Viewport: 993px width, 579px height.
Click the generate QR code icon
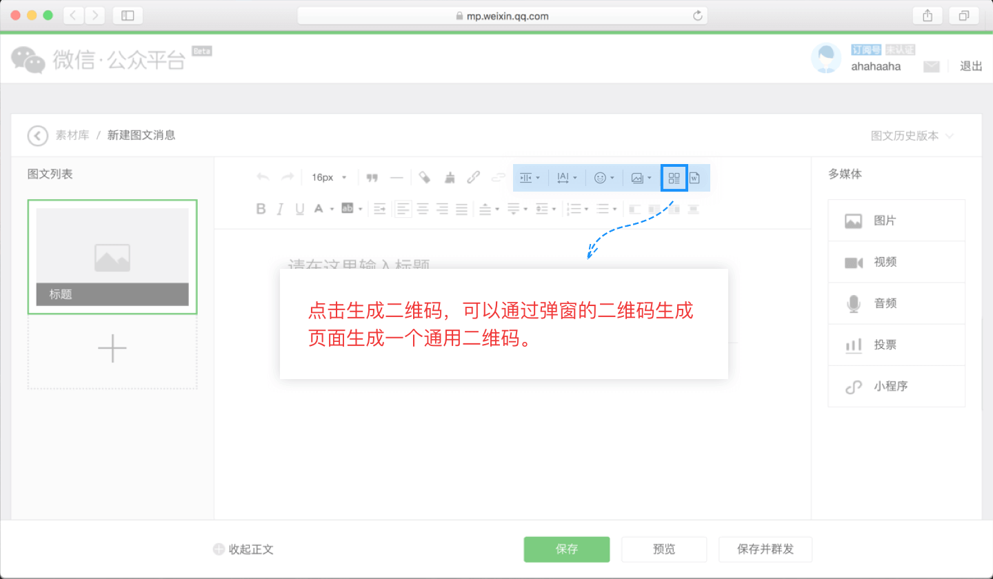pos(674,178)
